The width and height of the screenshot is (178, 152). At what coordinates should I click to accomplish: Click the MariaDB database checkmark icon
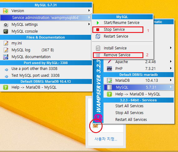pyautogui.click(x=109, y=81)
